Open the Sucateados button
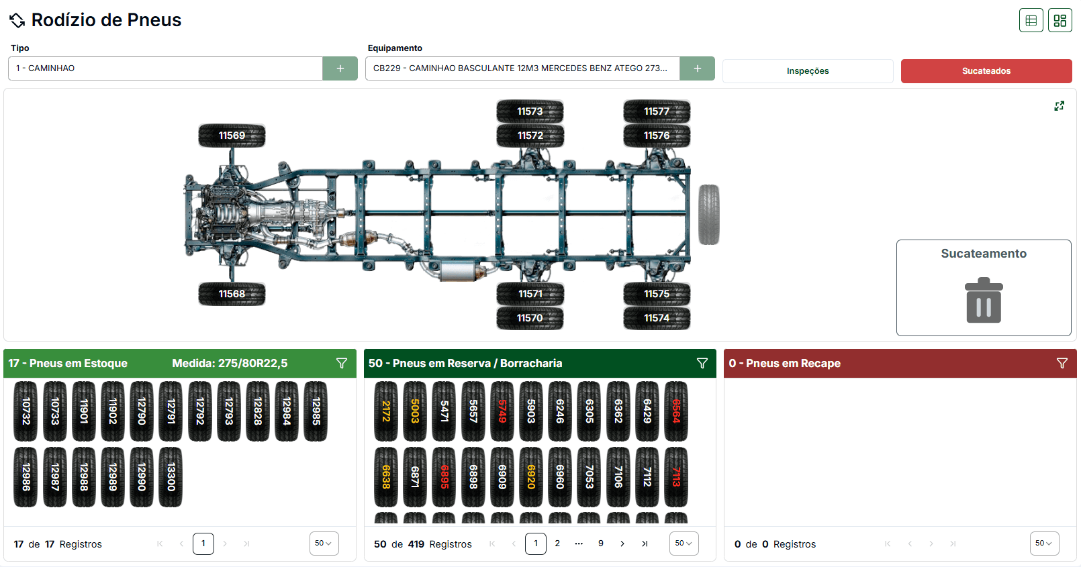The height and width of the screenshot is (567, 1081). tap(986, 71)
